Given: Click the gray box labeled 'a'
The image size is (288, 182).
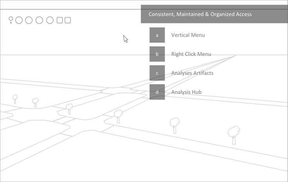Looking at the screenshot, I should pos(157,35).
